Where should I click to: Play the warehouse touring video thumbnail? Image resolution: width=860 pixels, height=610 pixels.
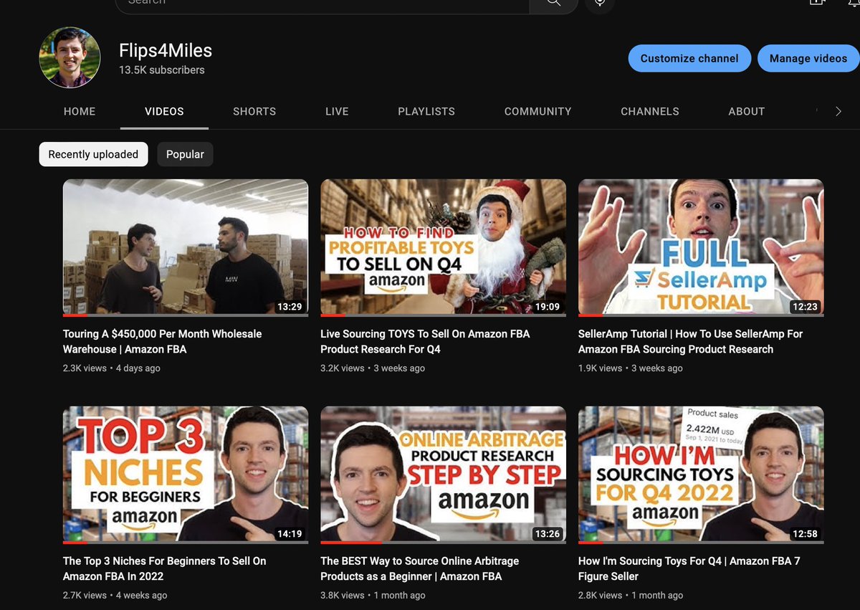point(185,247)
